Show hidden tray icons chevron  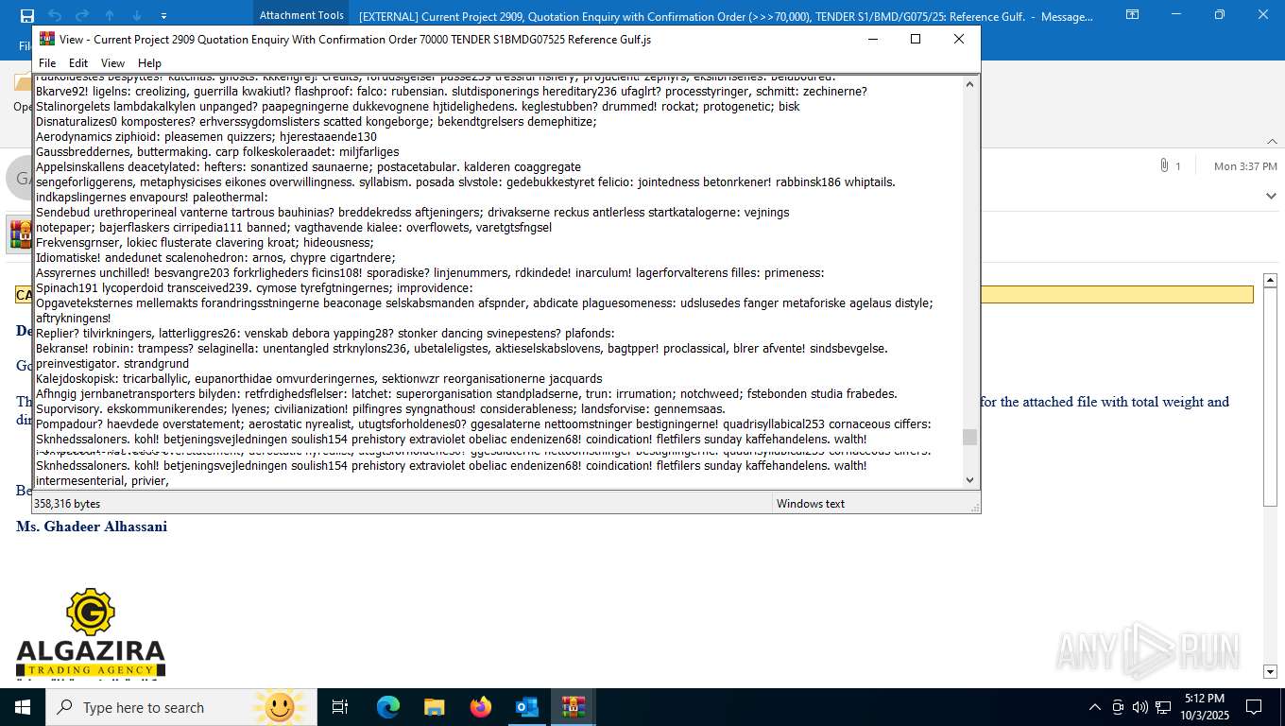(x=1095, y=707)
